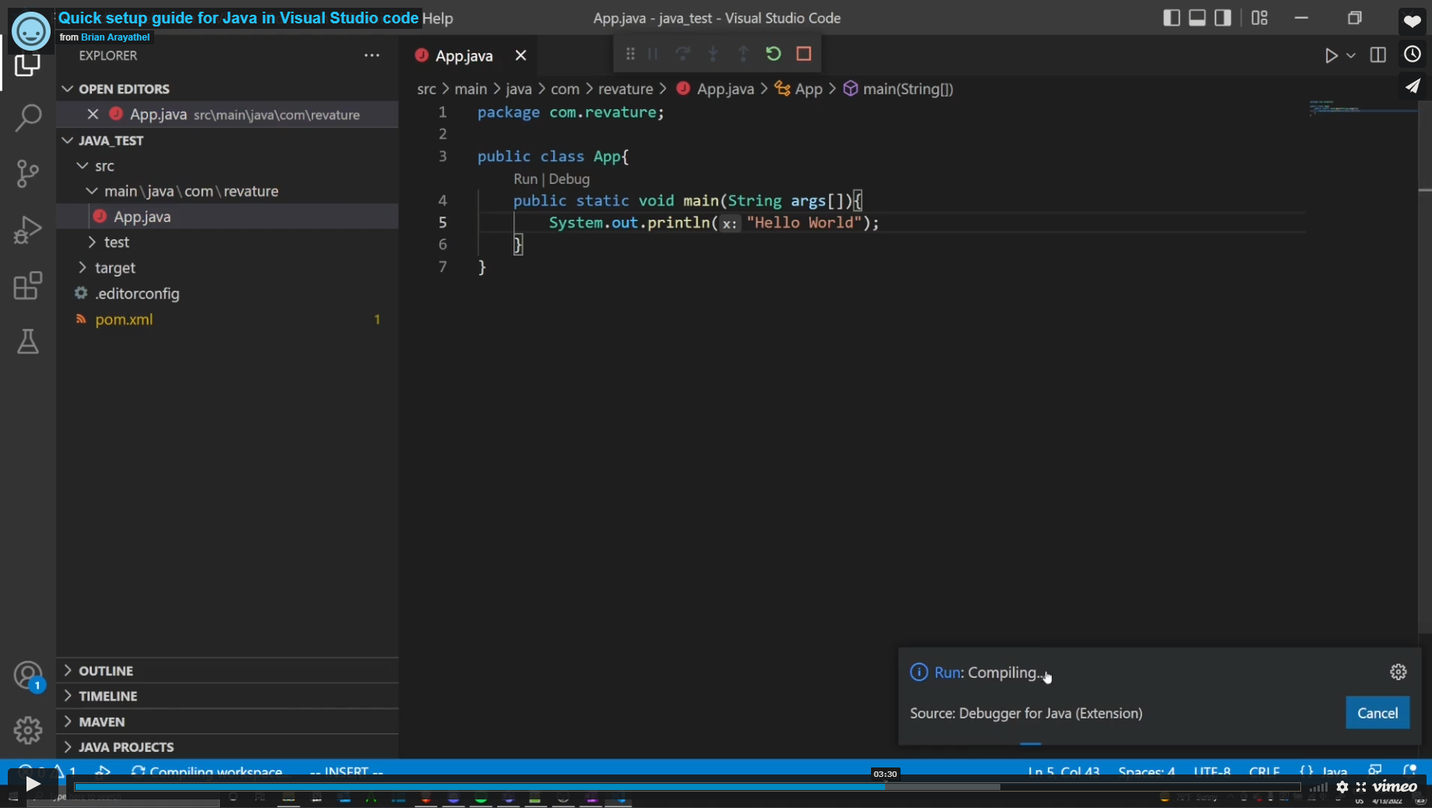Open Vimeo player settings gear
The image size is (1432, 808).
[1342, 787]
